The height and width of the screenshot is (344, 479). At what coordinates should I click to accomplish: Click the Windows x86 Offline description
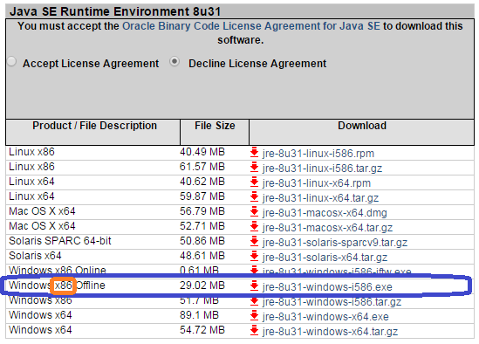pyautogui.click(x=57, y=286)
